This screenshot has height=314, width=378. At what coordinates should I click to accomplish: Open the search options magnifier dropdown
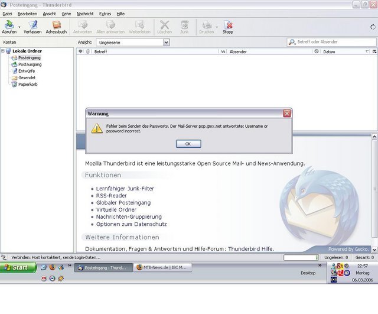(292, 42)
